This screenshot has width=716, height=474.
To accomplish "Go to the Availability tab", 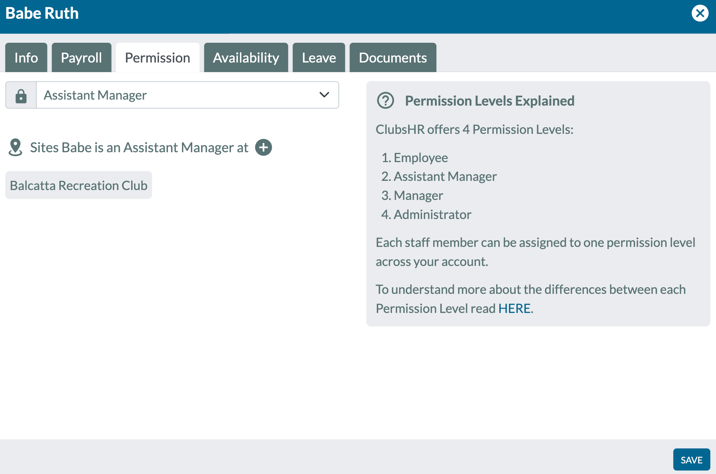I will click(246, 58).
